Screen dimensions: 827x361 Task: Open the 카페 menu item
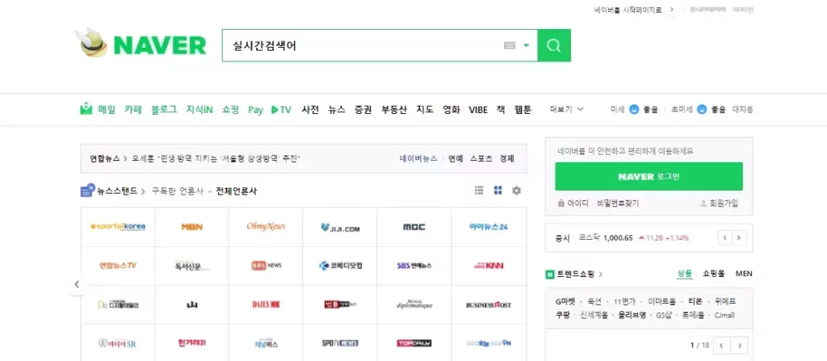(133, 110)
